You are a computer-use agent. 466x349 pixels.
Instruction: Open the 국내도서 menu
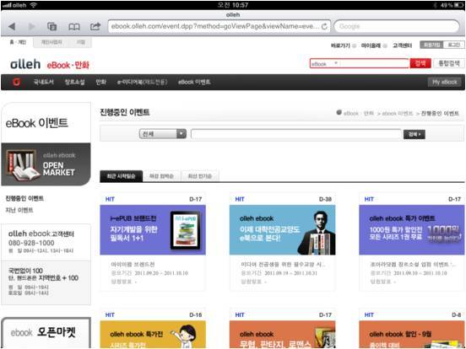click(43, 82)
